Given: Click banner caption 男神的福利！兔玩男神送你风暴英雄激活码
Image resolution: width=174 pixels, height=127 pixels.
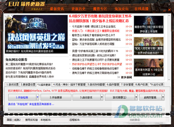Looking at the screenshot, I should point(30,51).
